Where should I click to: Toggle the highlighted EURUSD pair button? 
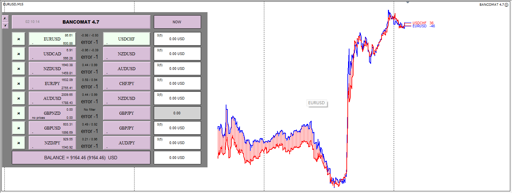point(52,39)
